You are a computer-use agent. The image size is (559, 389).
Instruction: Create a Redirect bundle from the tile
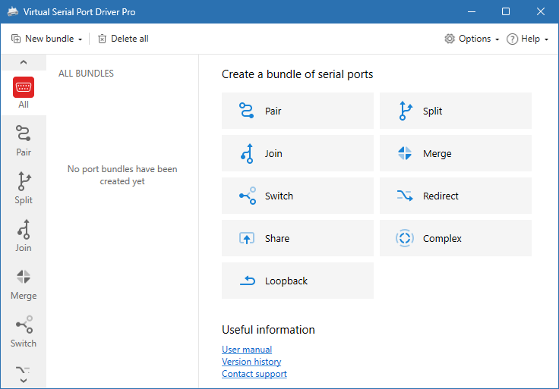click(456, 196)
